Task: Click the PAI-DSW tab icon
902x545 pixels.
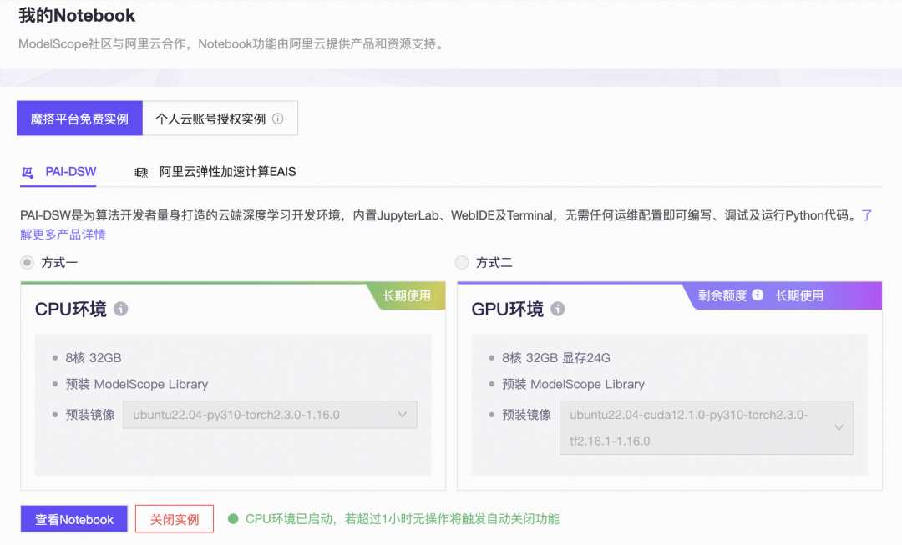Action: coord(27,172)
